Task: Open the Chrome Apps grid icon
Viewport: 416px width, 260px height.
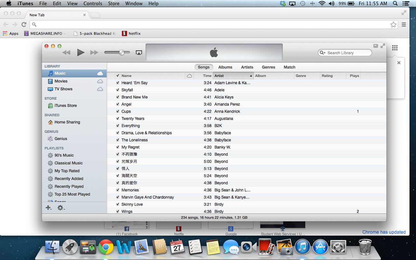Action: [x=395, y=48]
